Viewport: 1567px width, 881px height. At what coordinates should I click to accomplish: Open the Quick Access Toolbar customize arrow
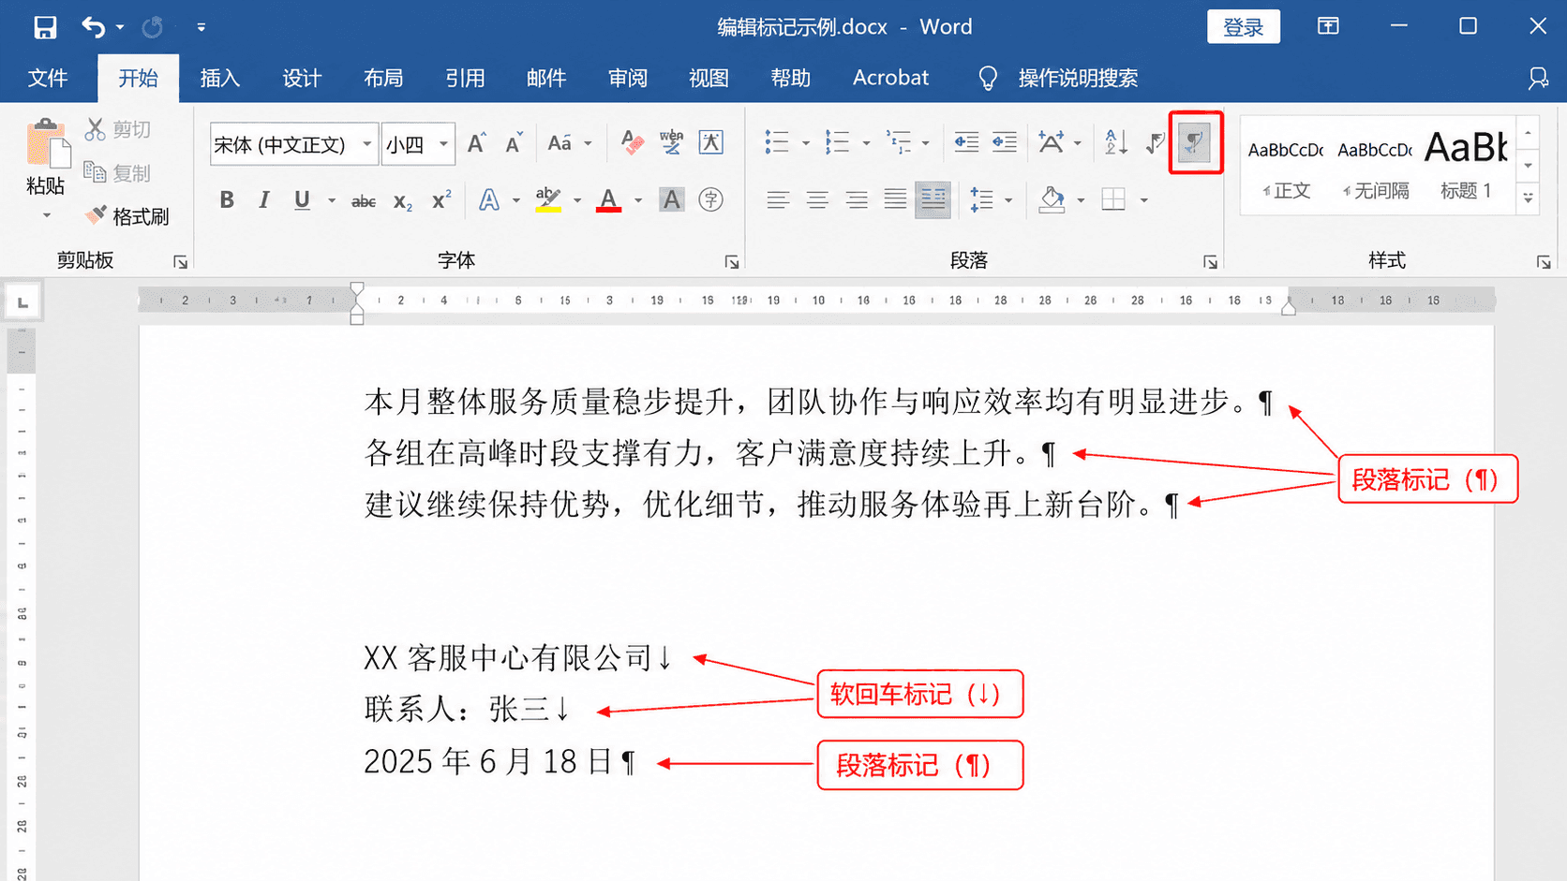[201, 27]
